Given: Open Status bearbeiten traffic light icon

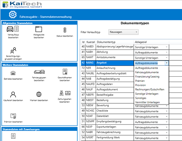Looking at the screenshot, I should pos(65,30).
